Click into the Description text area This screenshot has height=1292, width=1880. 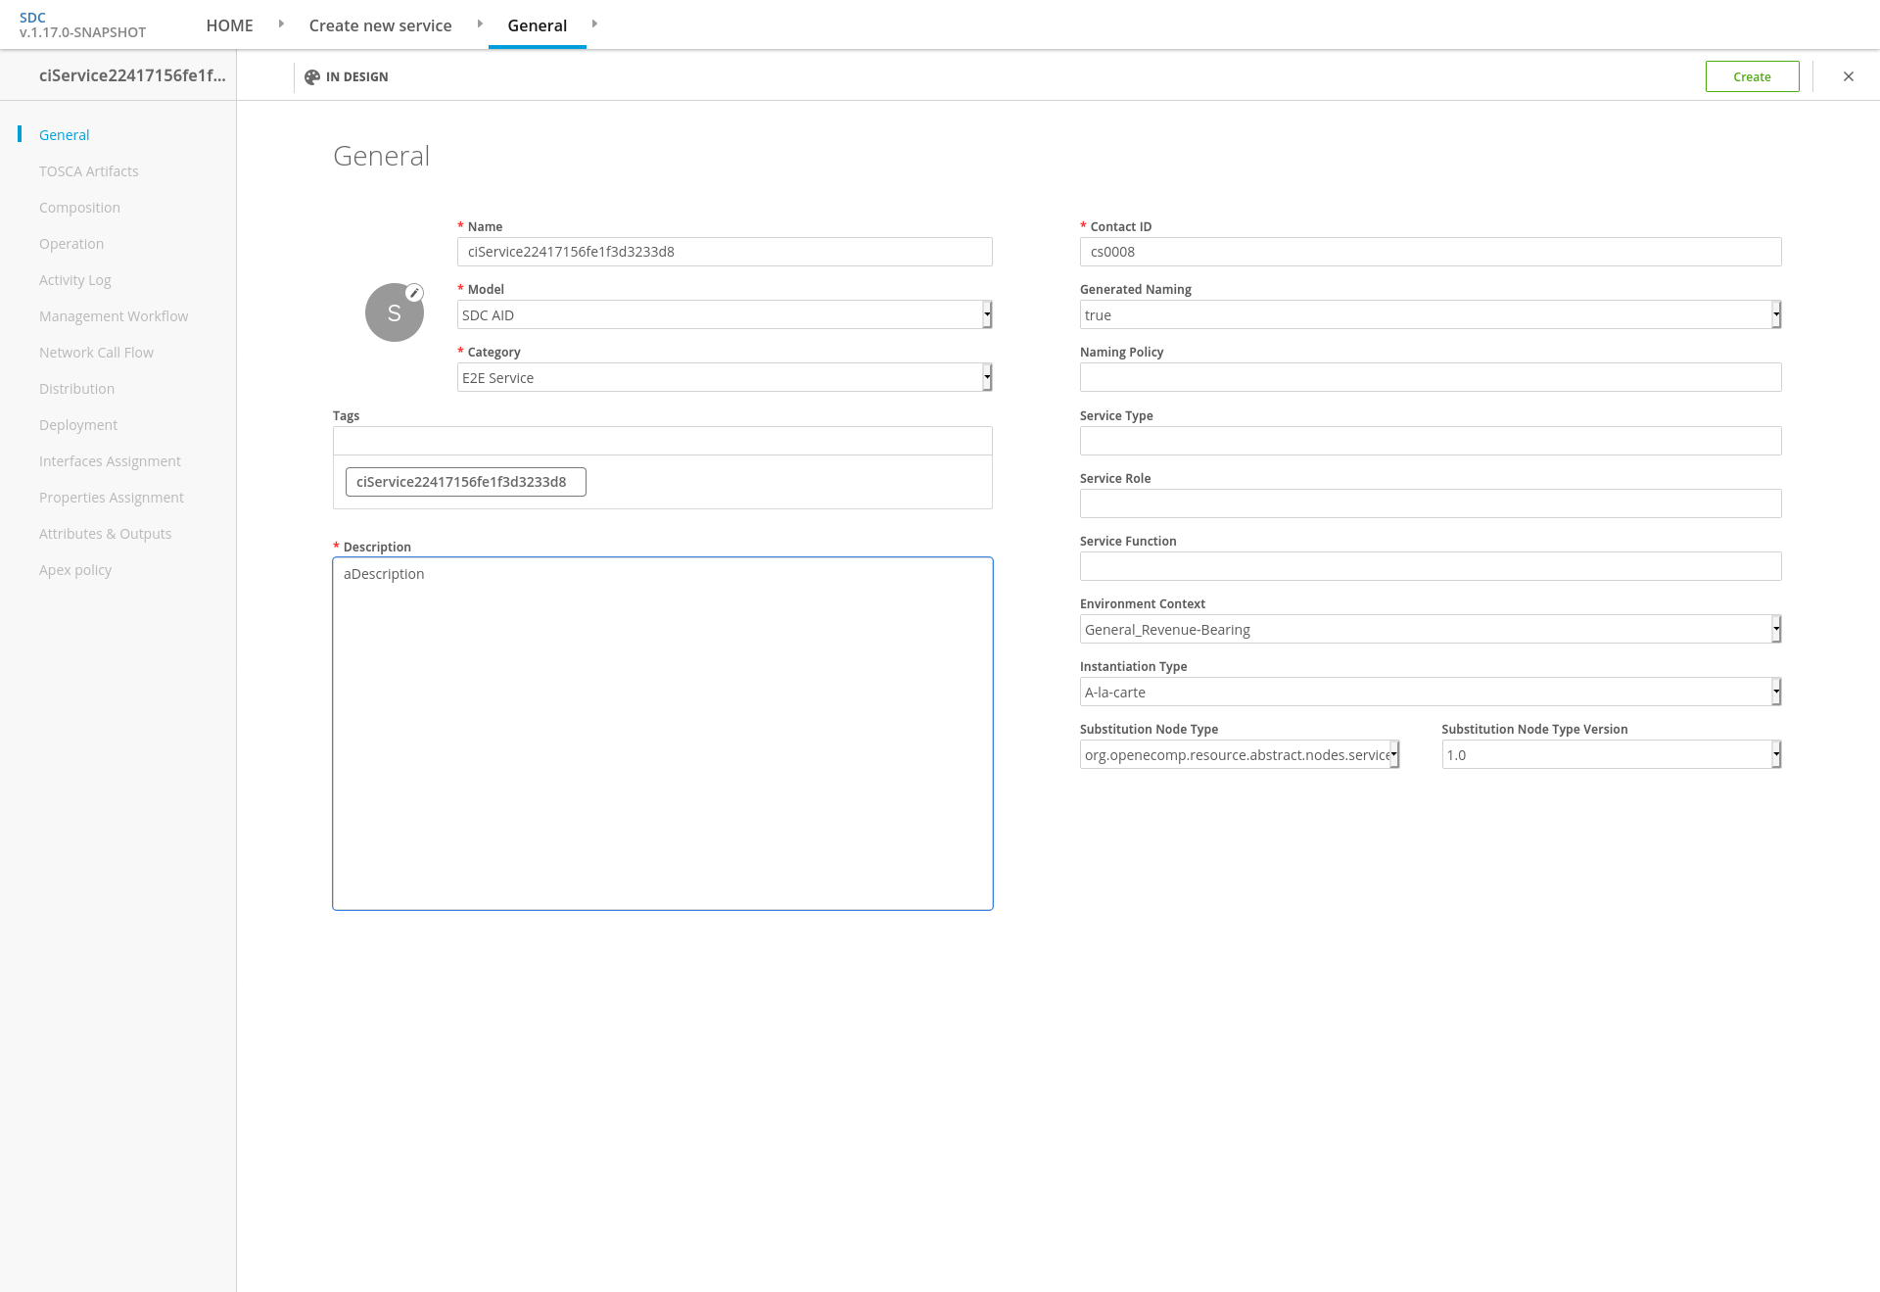click(663, 734)
